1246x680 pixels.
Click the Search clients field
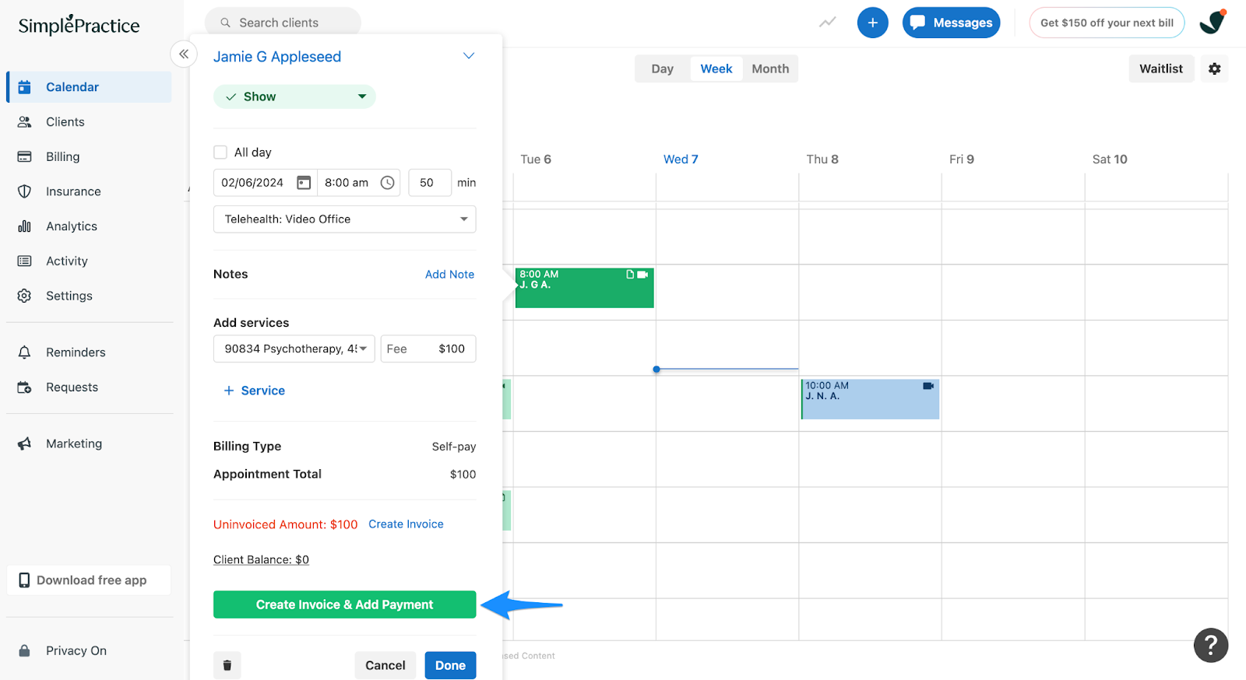pyautogui.click(x=283, y=23)
